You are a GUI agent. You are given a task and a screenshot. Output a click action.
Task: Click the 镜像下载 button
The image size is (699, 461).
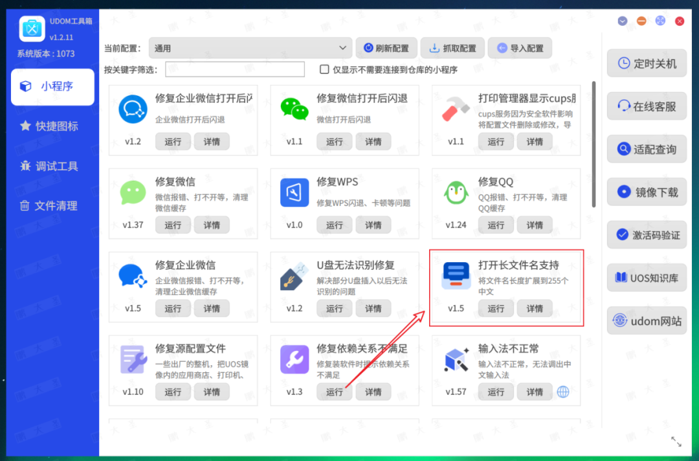click(647, 192)
